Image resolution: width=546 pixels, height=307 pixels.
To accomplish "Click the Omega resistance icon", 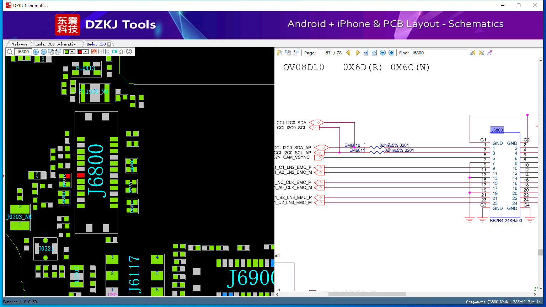I will click(122, 52).
